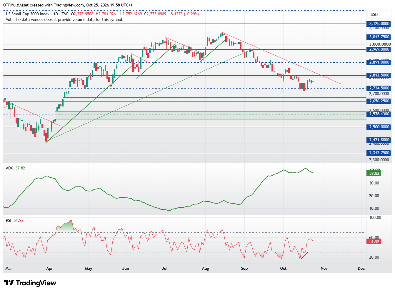
Task: Click the red 51.92 RSI scale tag
Action: (x=374, y=242)
